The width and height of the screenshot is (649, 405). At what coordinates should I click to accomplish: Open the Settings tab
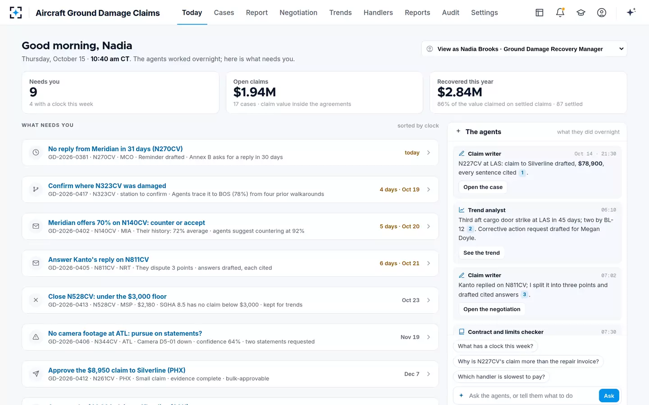click(x=484, y=13)
